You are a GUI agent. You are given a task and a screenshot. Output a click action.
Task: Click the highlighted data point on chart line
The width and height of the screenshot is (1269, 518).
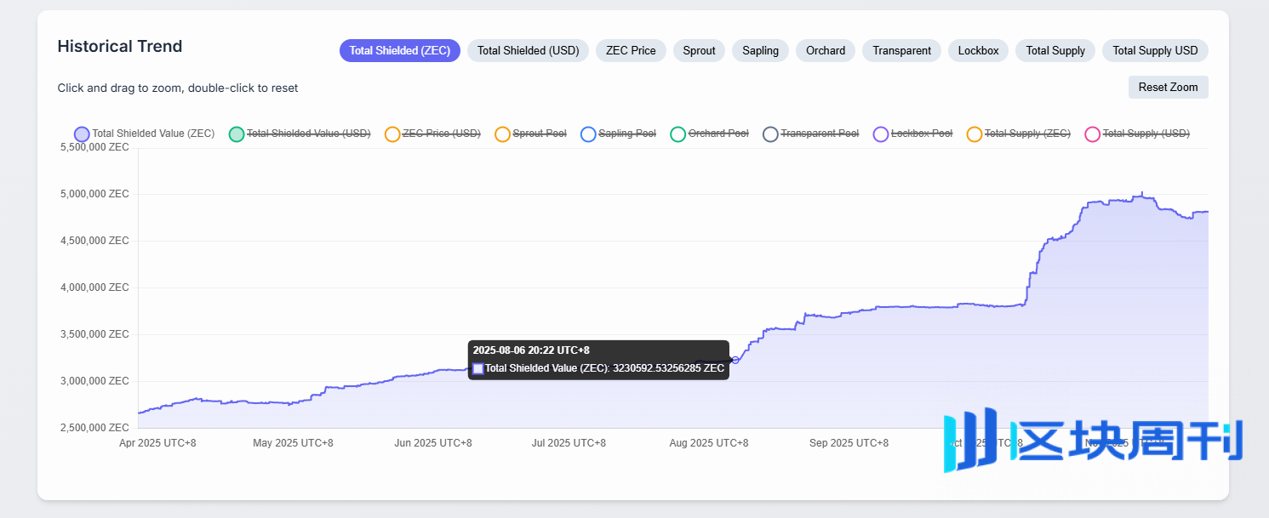click(735, 360)
